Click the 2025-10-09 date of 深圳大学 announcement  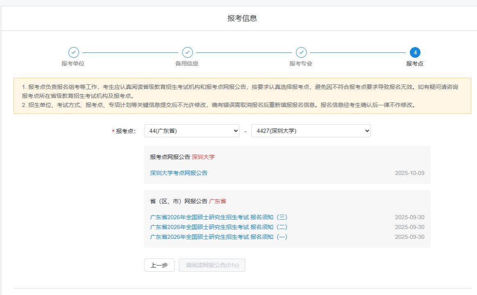[409, 173]
